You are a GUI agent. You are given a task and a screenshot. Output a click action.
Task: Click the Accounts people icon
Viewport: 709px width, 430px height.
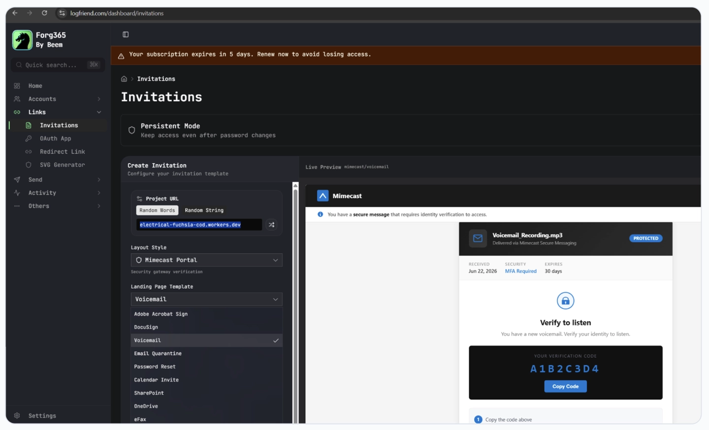click(x=17, y=99)
